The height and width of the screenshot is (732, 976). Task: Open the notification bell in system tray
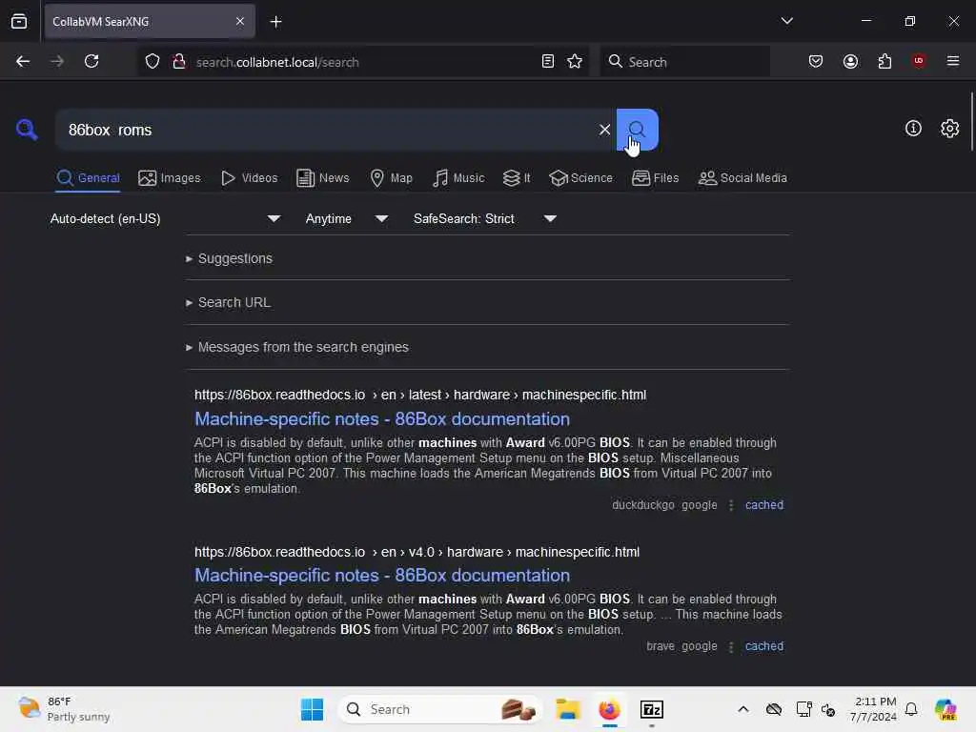coord(911,709)
